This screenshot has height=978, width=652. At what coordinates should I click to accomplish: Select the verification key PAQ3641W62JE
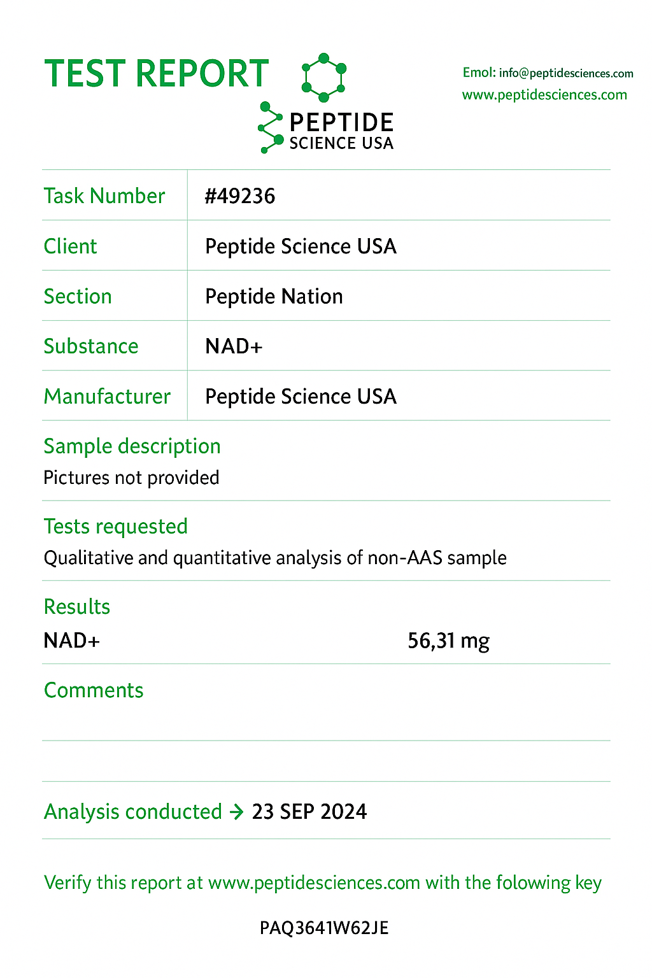[324, 928]
